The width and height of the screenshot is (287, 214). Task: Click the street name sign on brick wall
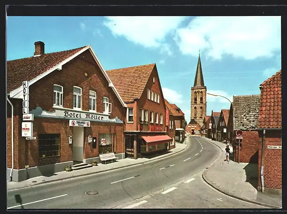[x=274, y=147]
